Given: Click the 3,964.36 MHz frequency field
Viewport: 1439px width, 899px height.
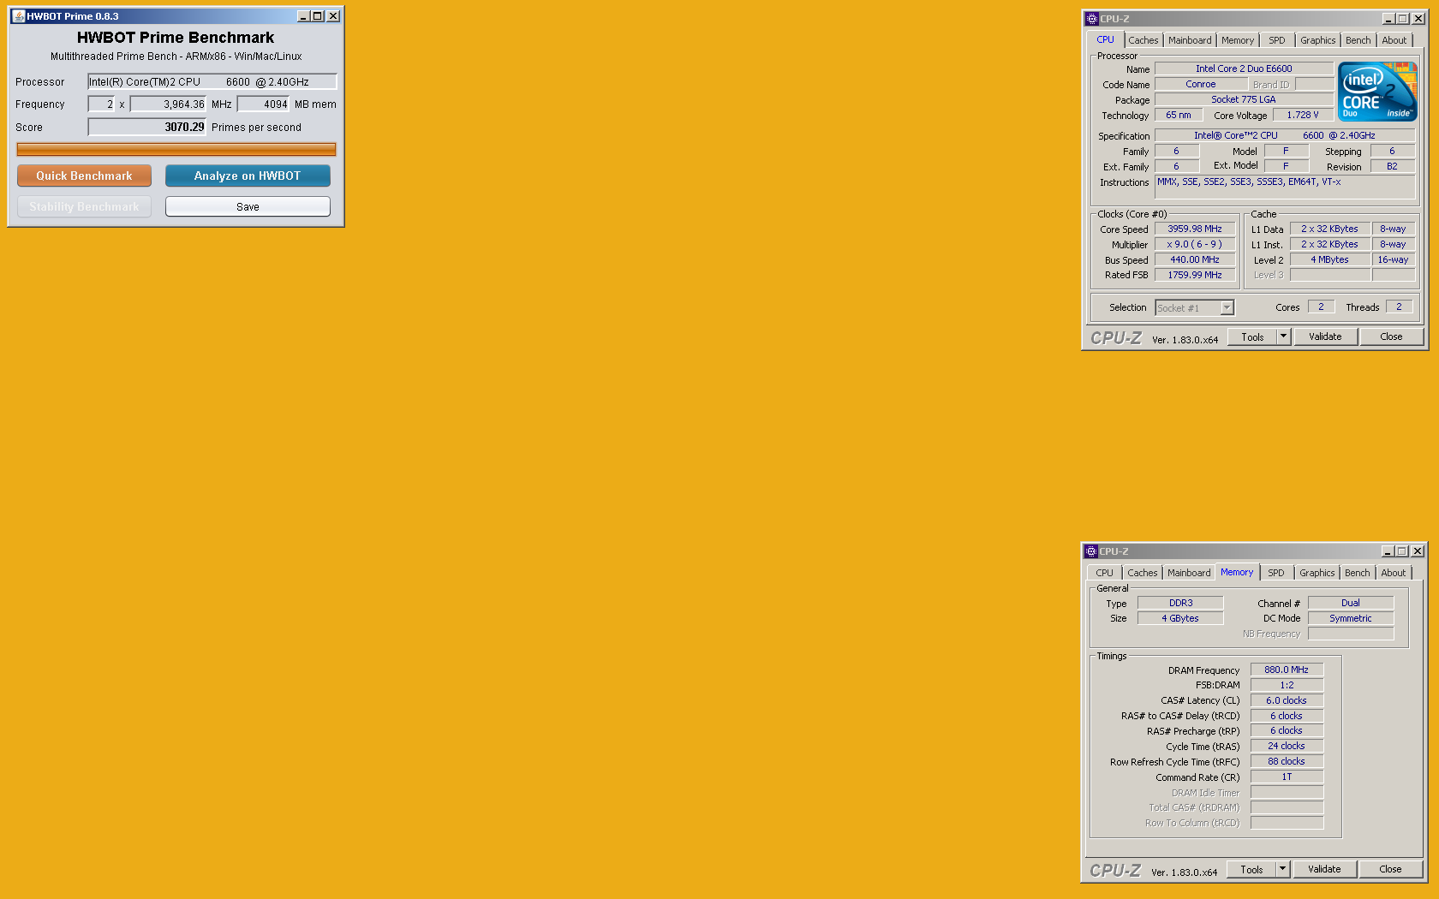Looking at the screenshot, I should click(168, 104).
